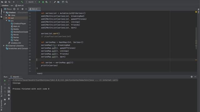
Task: Click the yellow inspection warning indicator
Action: tap(196, 12)
